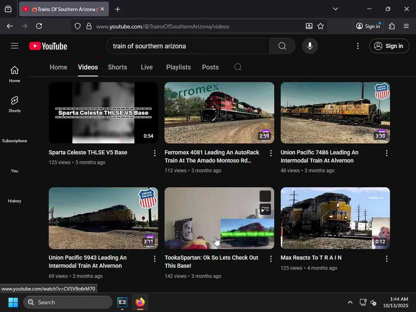Open Sparta Celeste THLSE V5 Base title

88,153
